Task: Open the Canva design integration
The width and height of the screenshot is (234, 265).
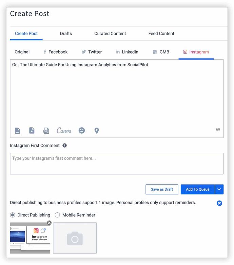Action: (64, 130)
